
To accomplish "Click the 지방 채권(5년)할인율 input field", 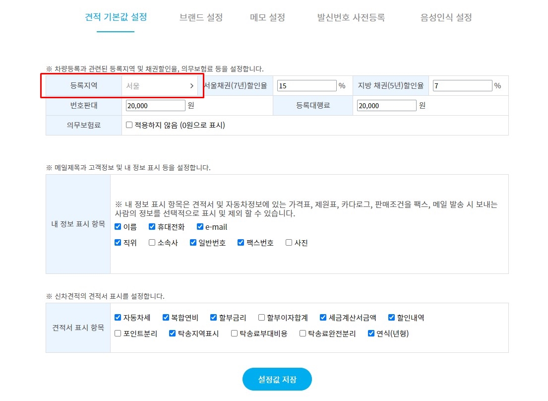I will tap(462, 86).
